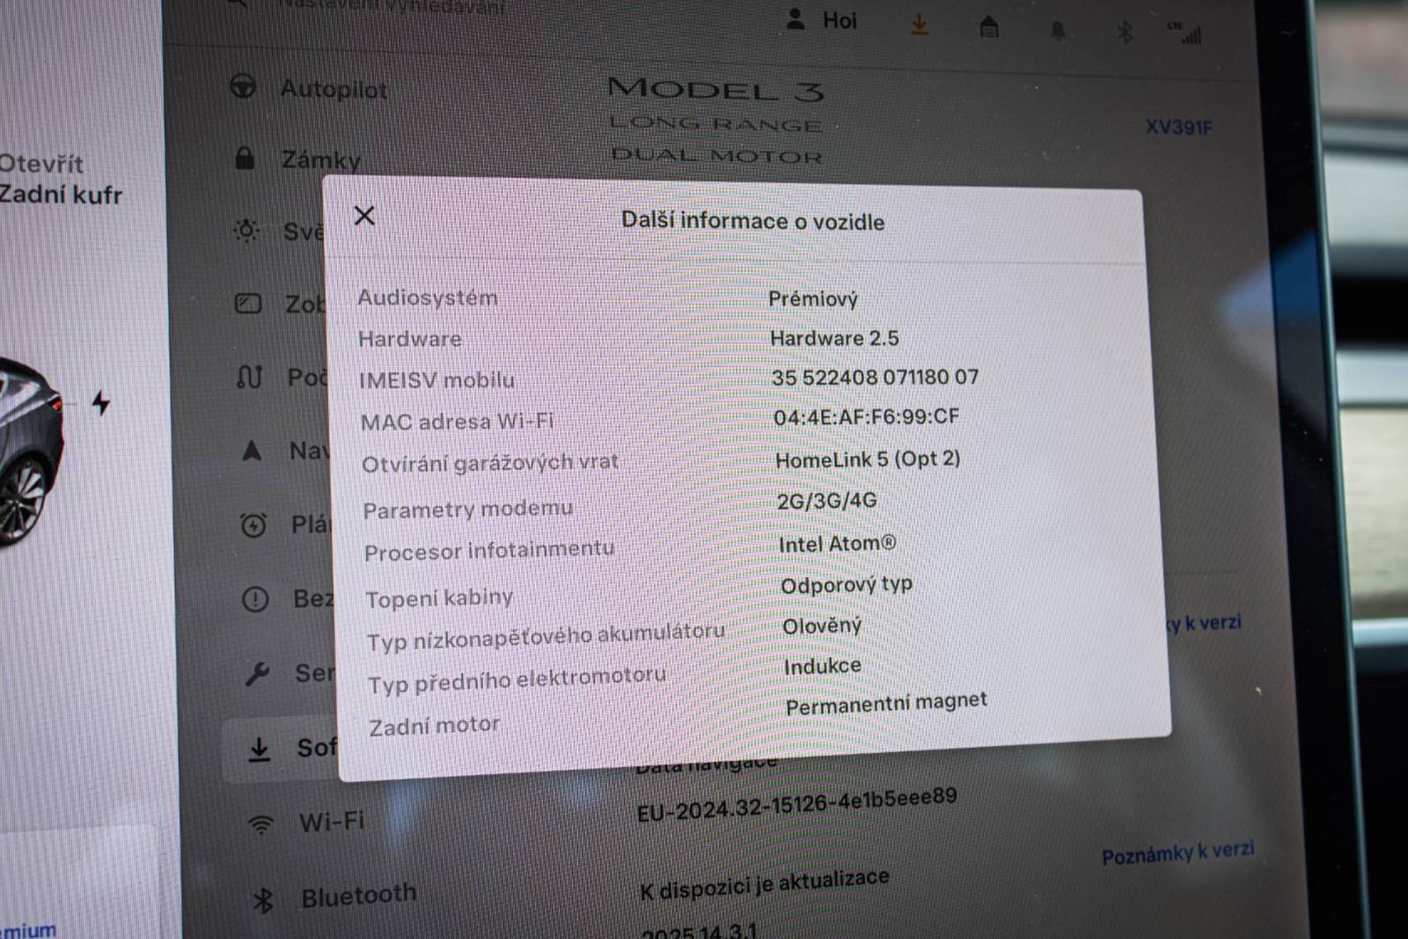Tap the notification bell icon in top bar
Image resolution: width=1408 pixels, height=939 pixels.
tap(1058, 31)
